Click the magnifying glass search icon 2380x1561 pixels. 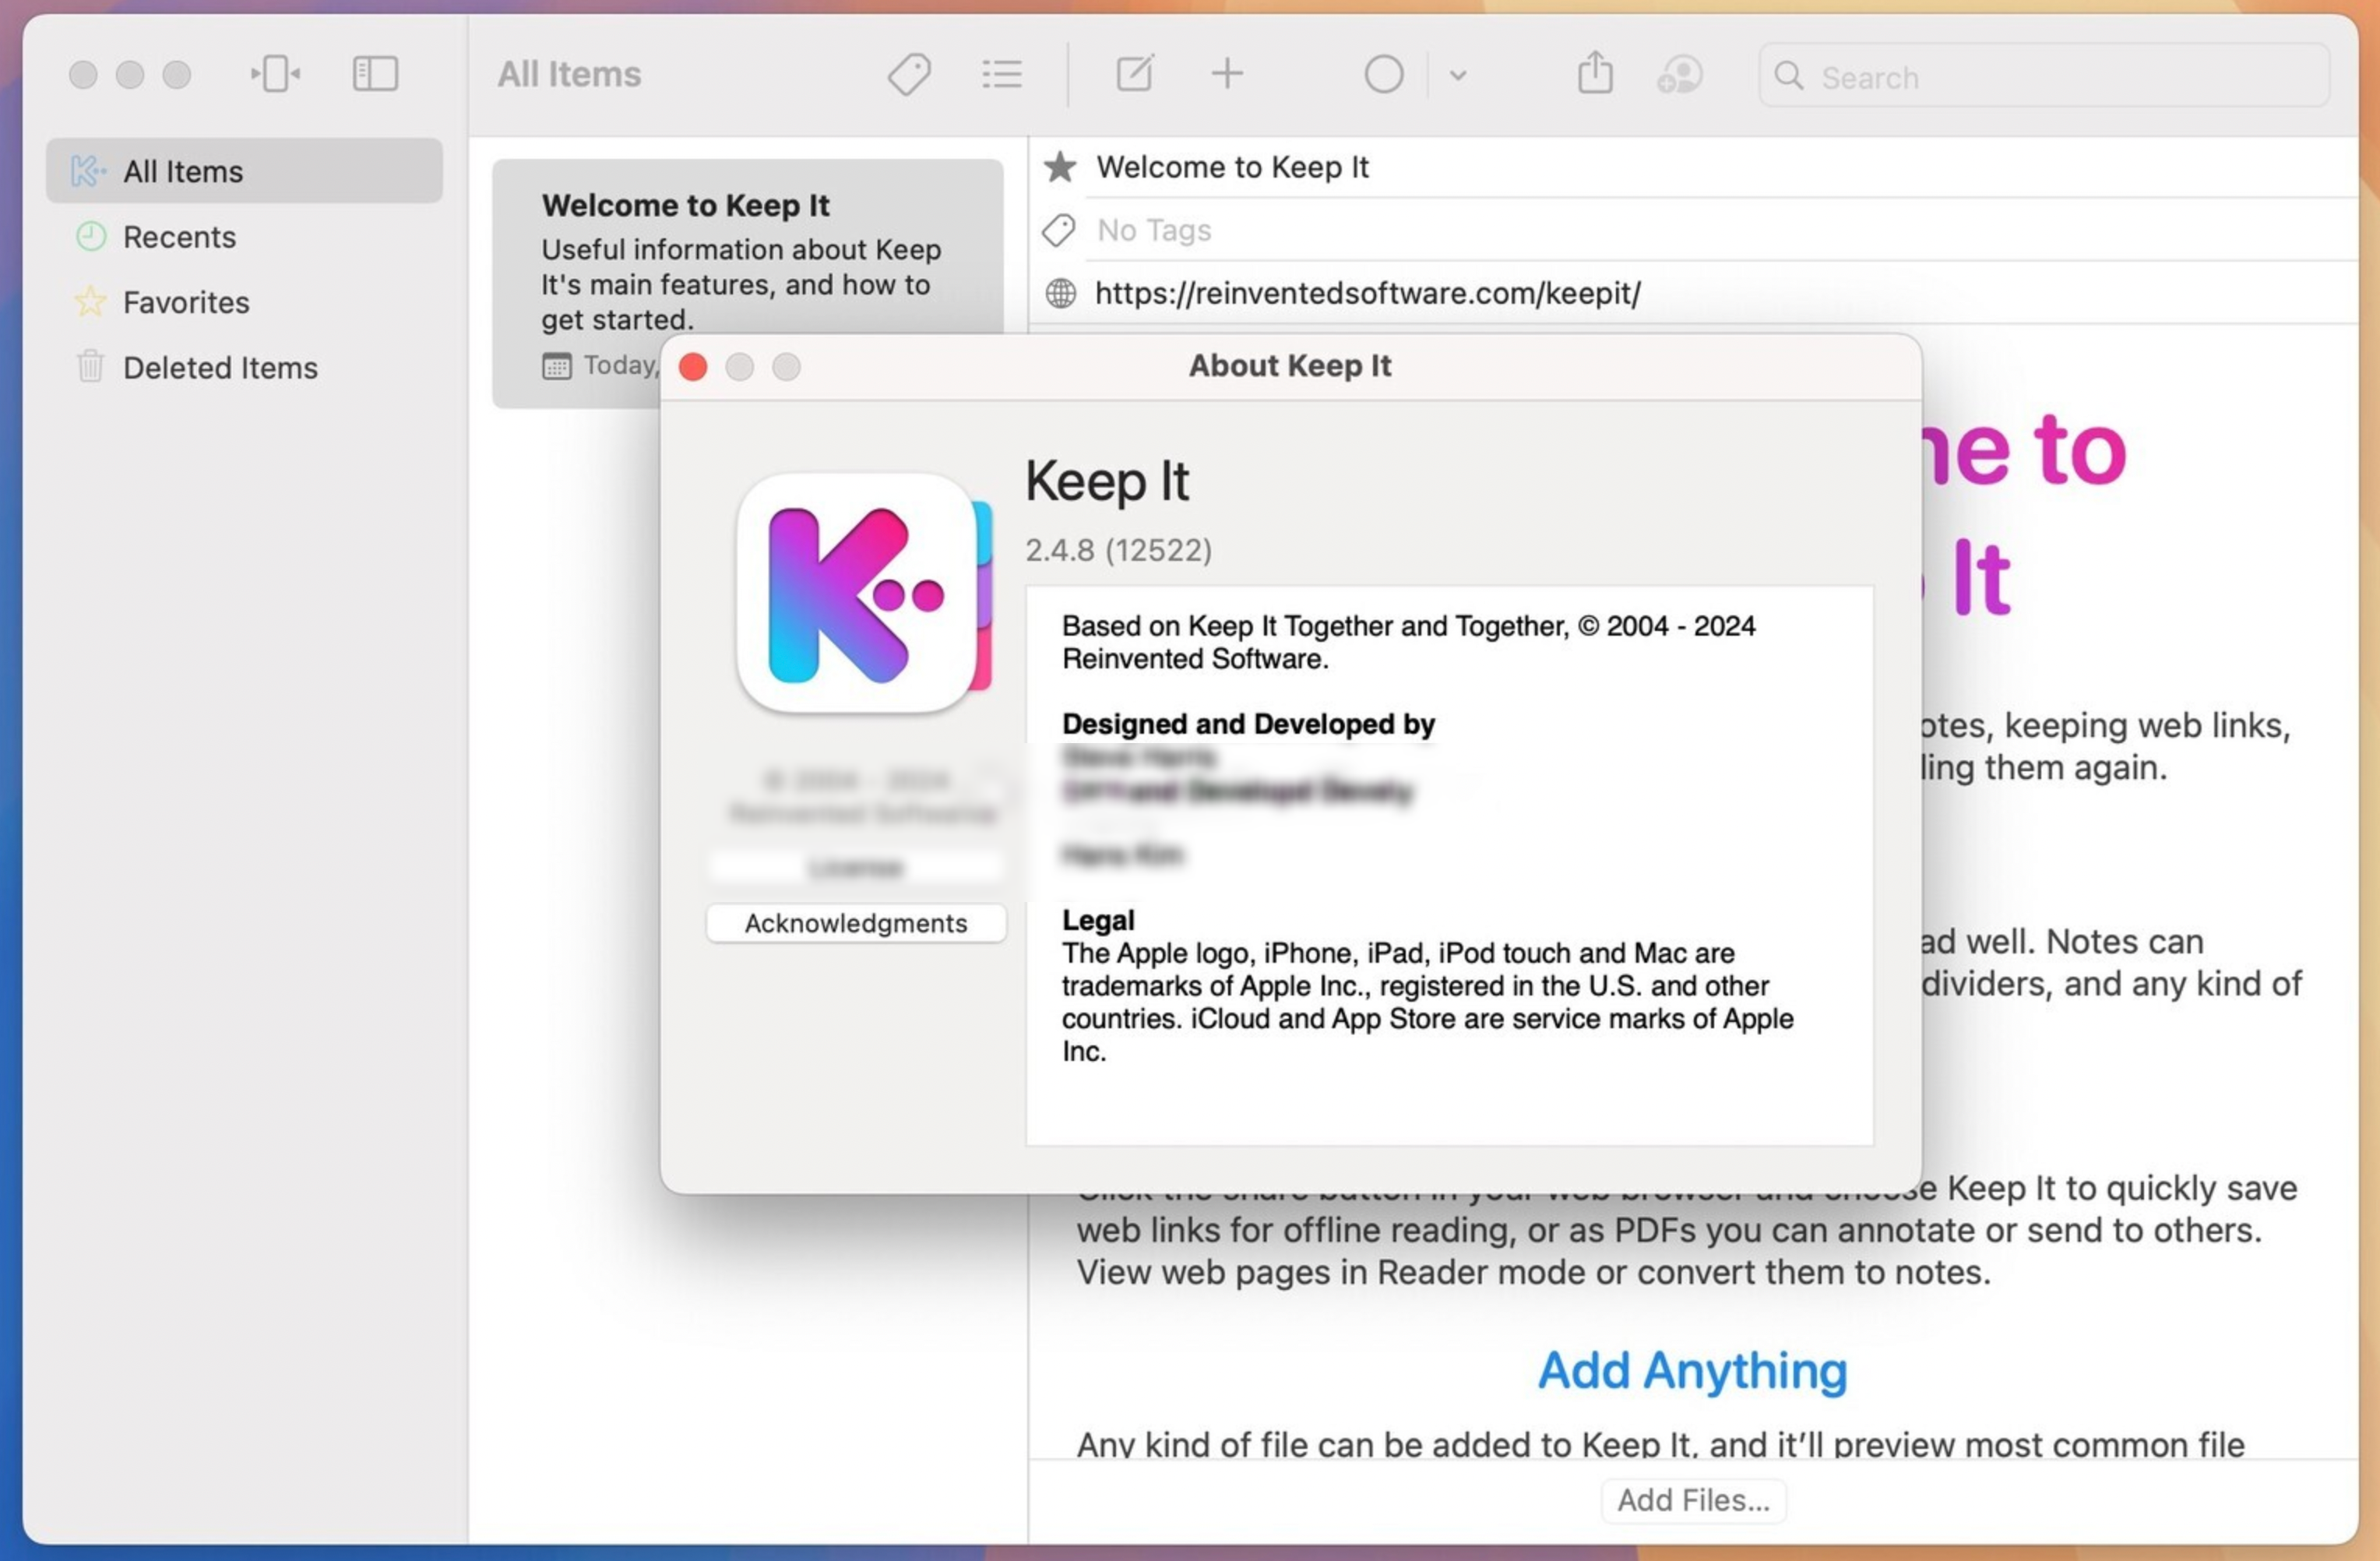[x=1789, y=76]
